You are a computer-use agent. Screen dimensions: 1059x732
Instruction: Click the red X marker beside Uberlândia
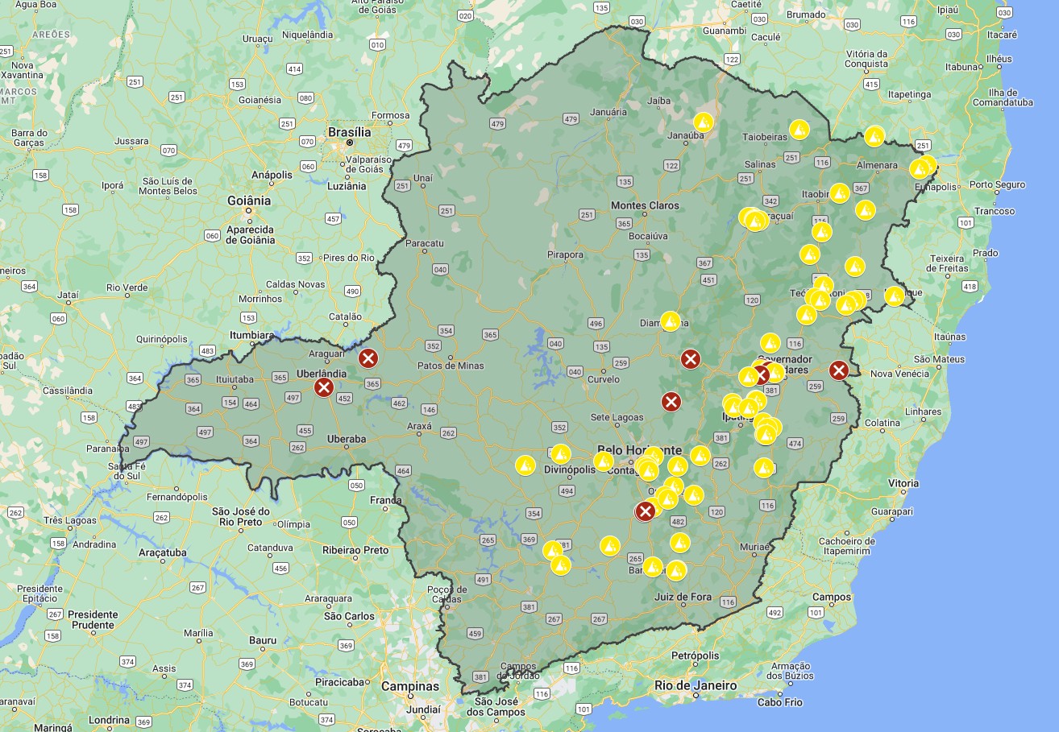point(324,388)
